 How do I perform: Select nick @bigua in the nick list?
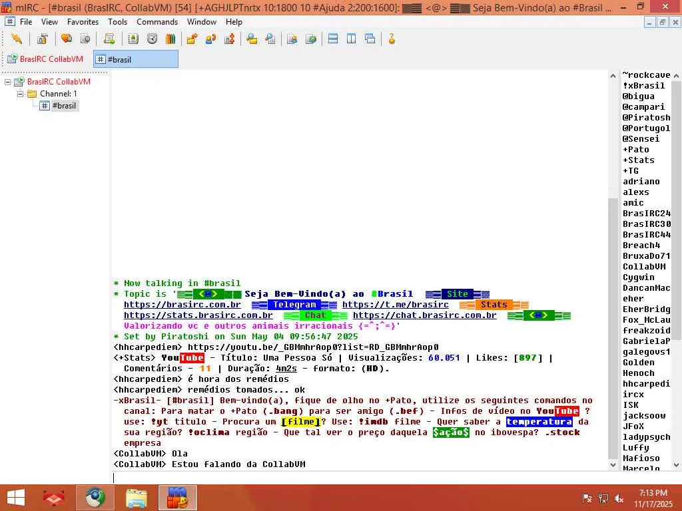pyautogui.click(x=639, y=96)
